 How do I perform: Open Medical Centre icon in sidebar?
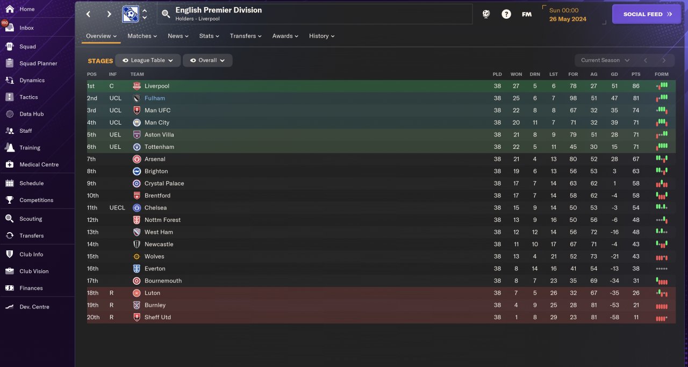point(9,164)
